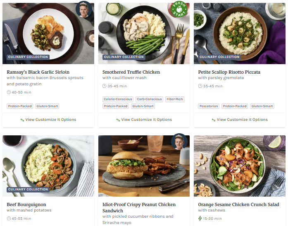Click the Fresh Start badge on Smothered Truffle Chicken
This screenshot has height=226, width=288.
[x=179, y=10]
